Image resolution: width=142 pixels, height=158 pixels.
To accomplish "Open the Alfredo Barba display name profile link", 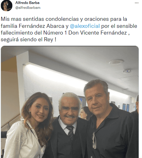I will pos(27,3).
